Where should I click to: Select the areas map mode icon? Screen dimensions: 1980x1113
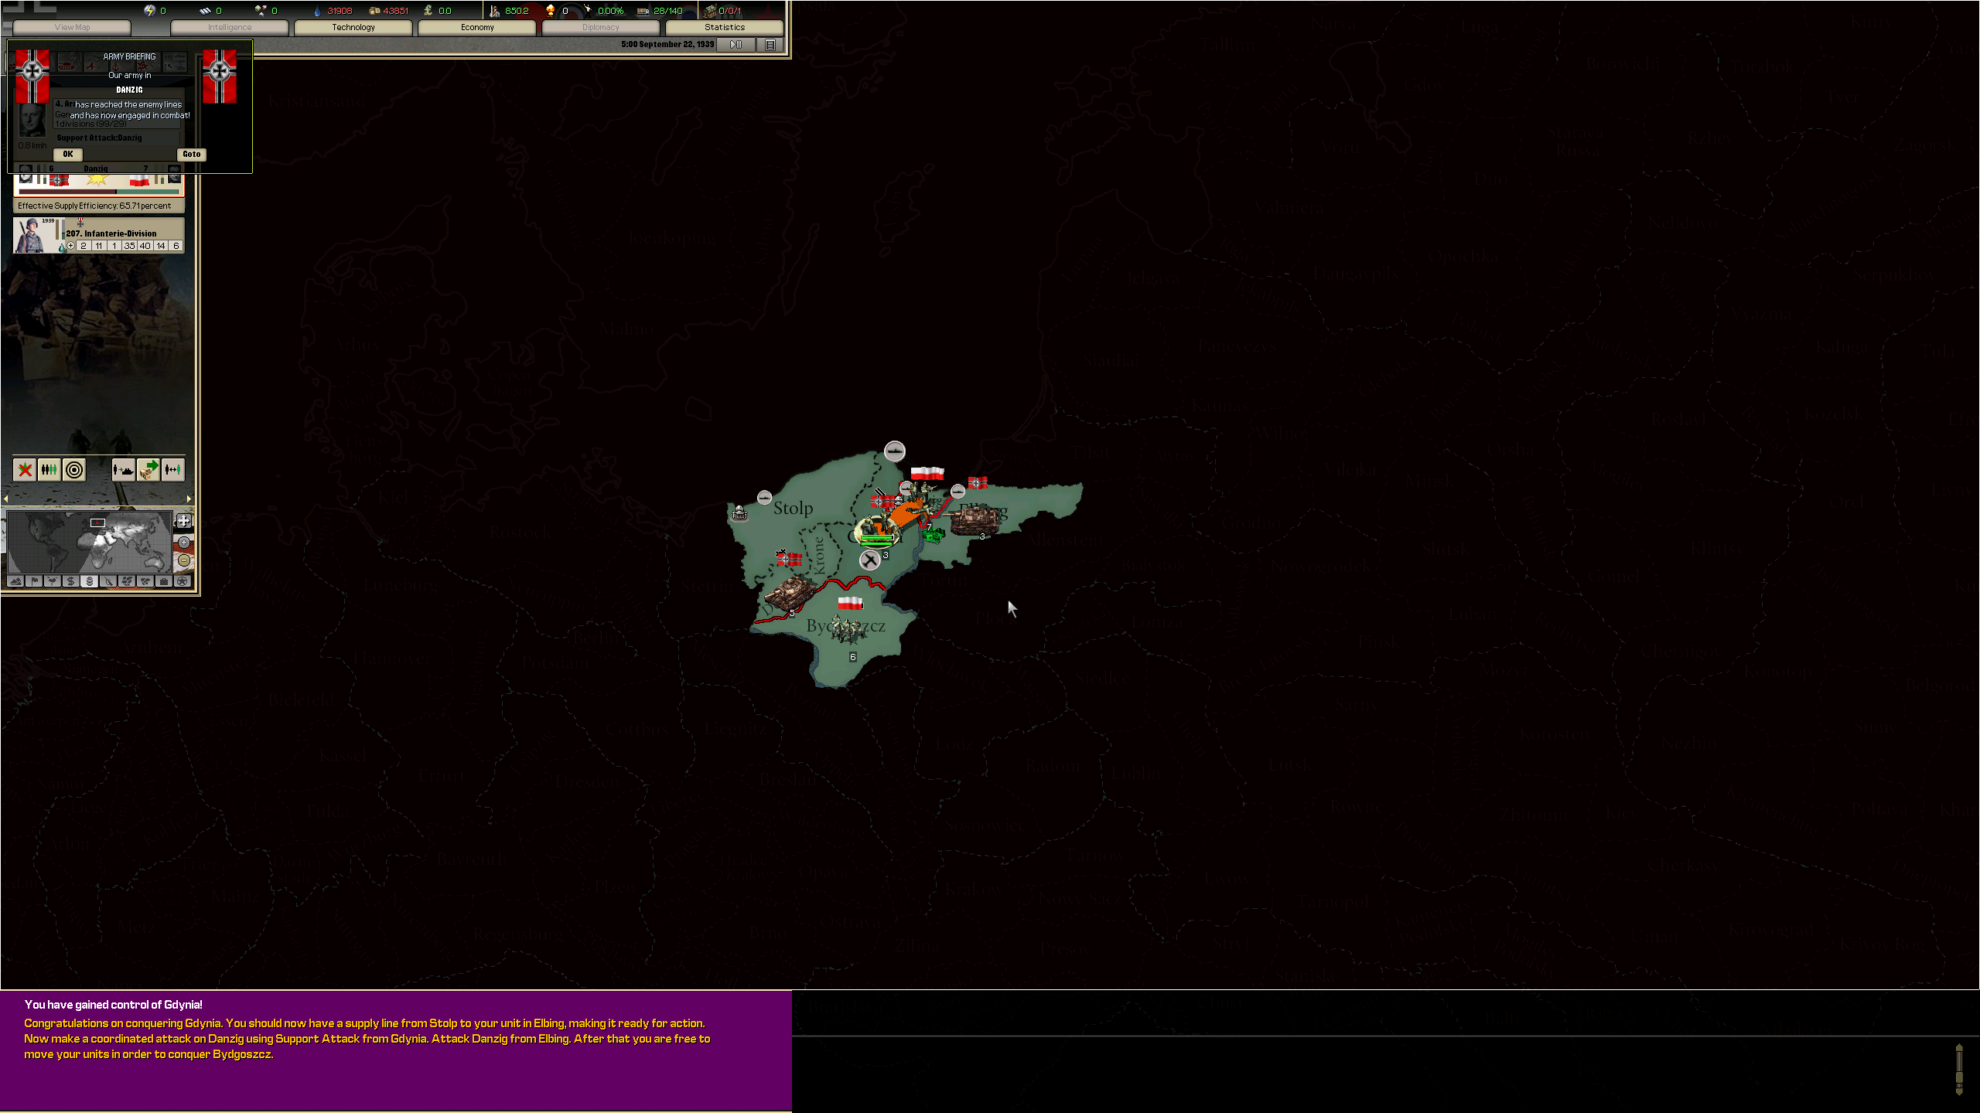pos(145,581)
